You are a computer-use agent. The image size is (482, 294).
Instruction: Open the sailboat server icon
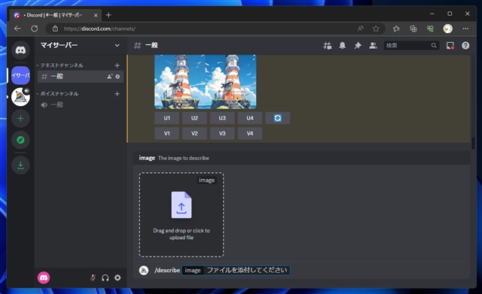tap(20, 97)
